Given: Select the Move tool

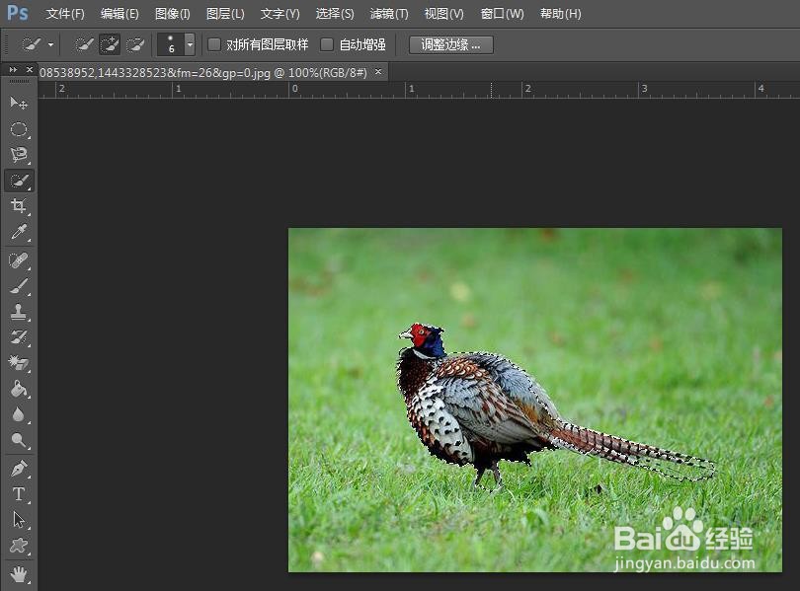Looking at the screenshot, I should [x=19, y=103].
